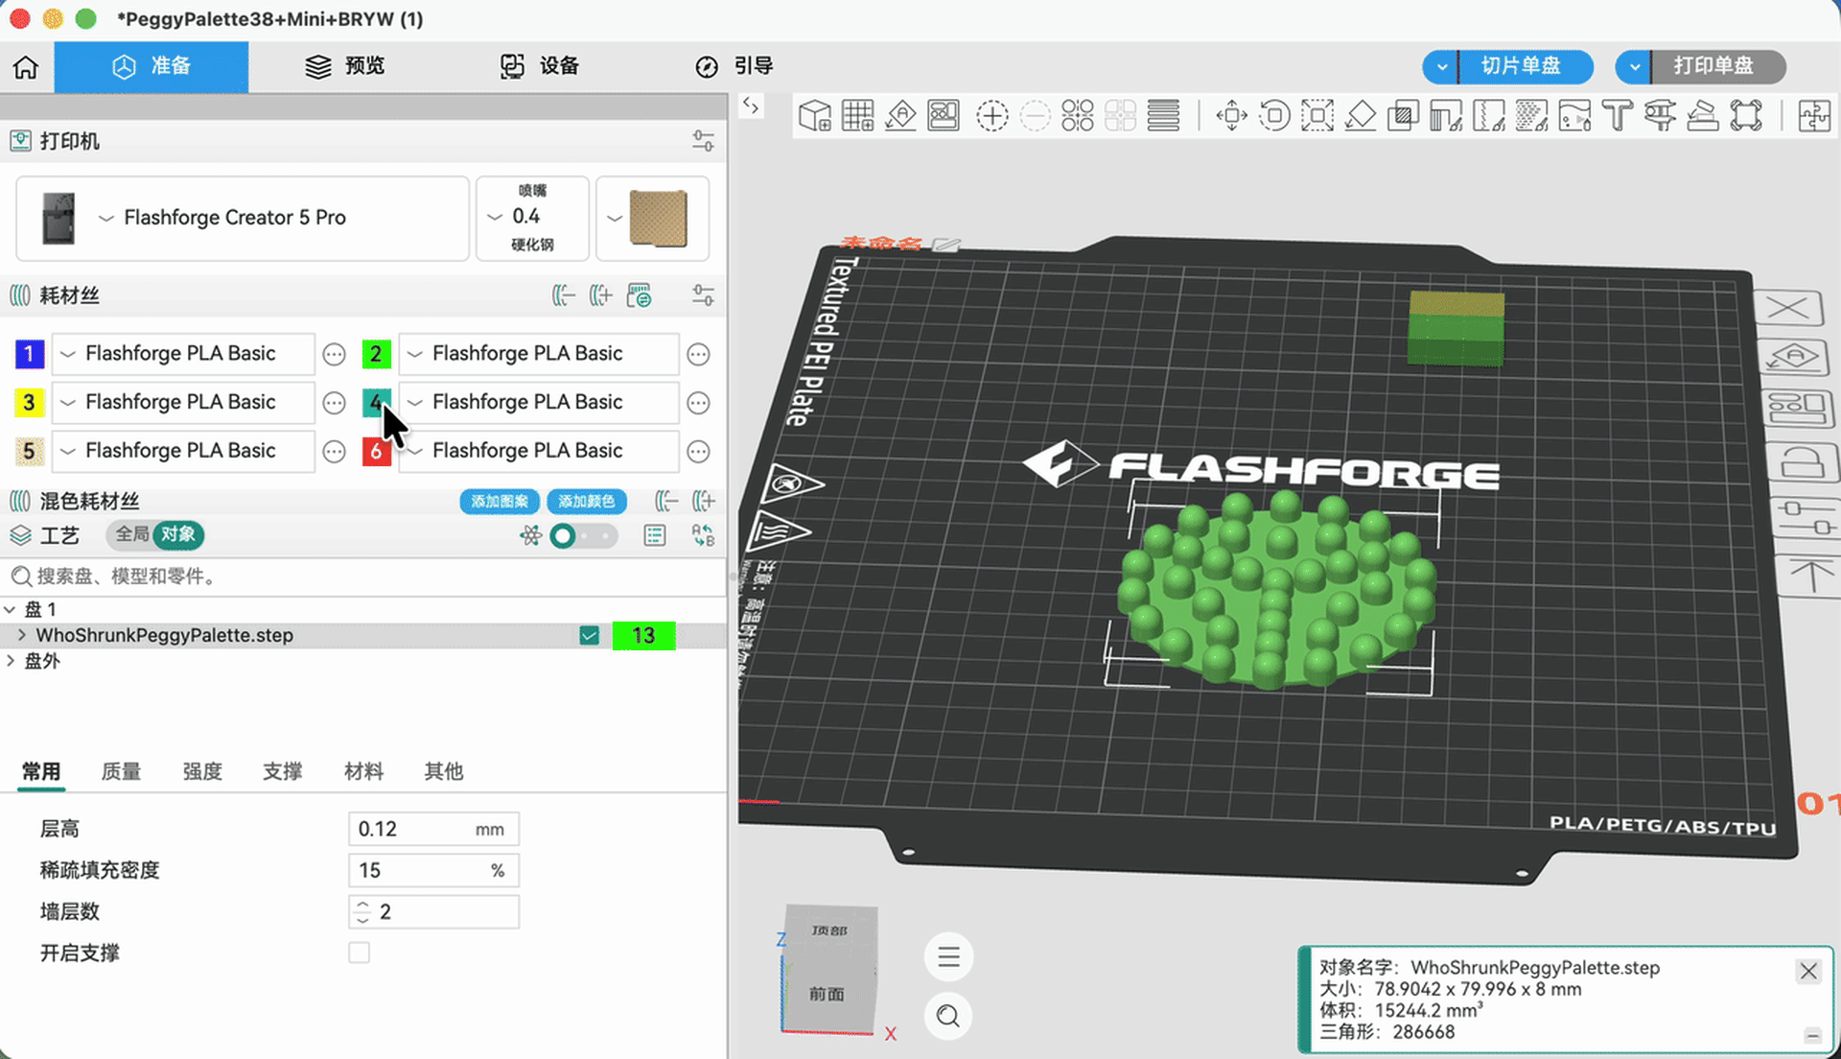This screenshot has height=1059, width=1841.
Task: Click the 打印单盘 button
Action: coord(1718,67)
